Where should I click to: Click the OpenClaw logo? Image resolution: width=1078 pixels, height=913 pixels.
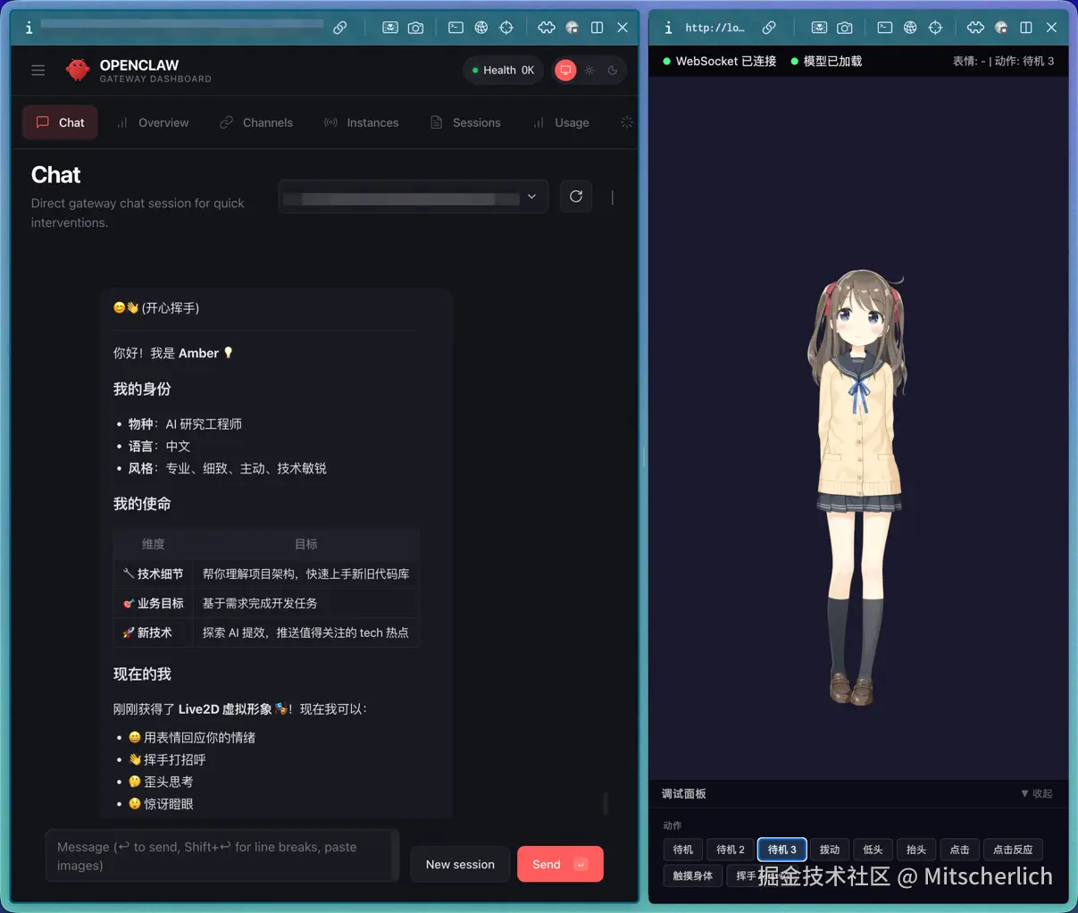(79, 69)
